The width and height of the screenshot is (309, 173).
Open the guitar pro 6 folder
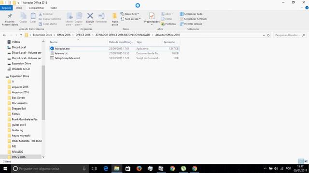19,125
